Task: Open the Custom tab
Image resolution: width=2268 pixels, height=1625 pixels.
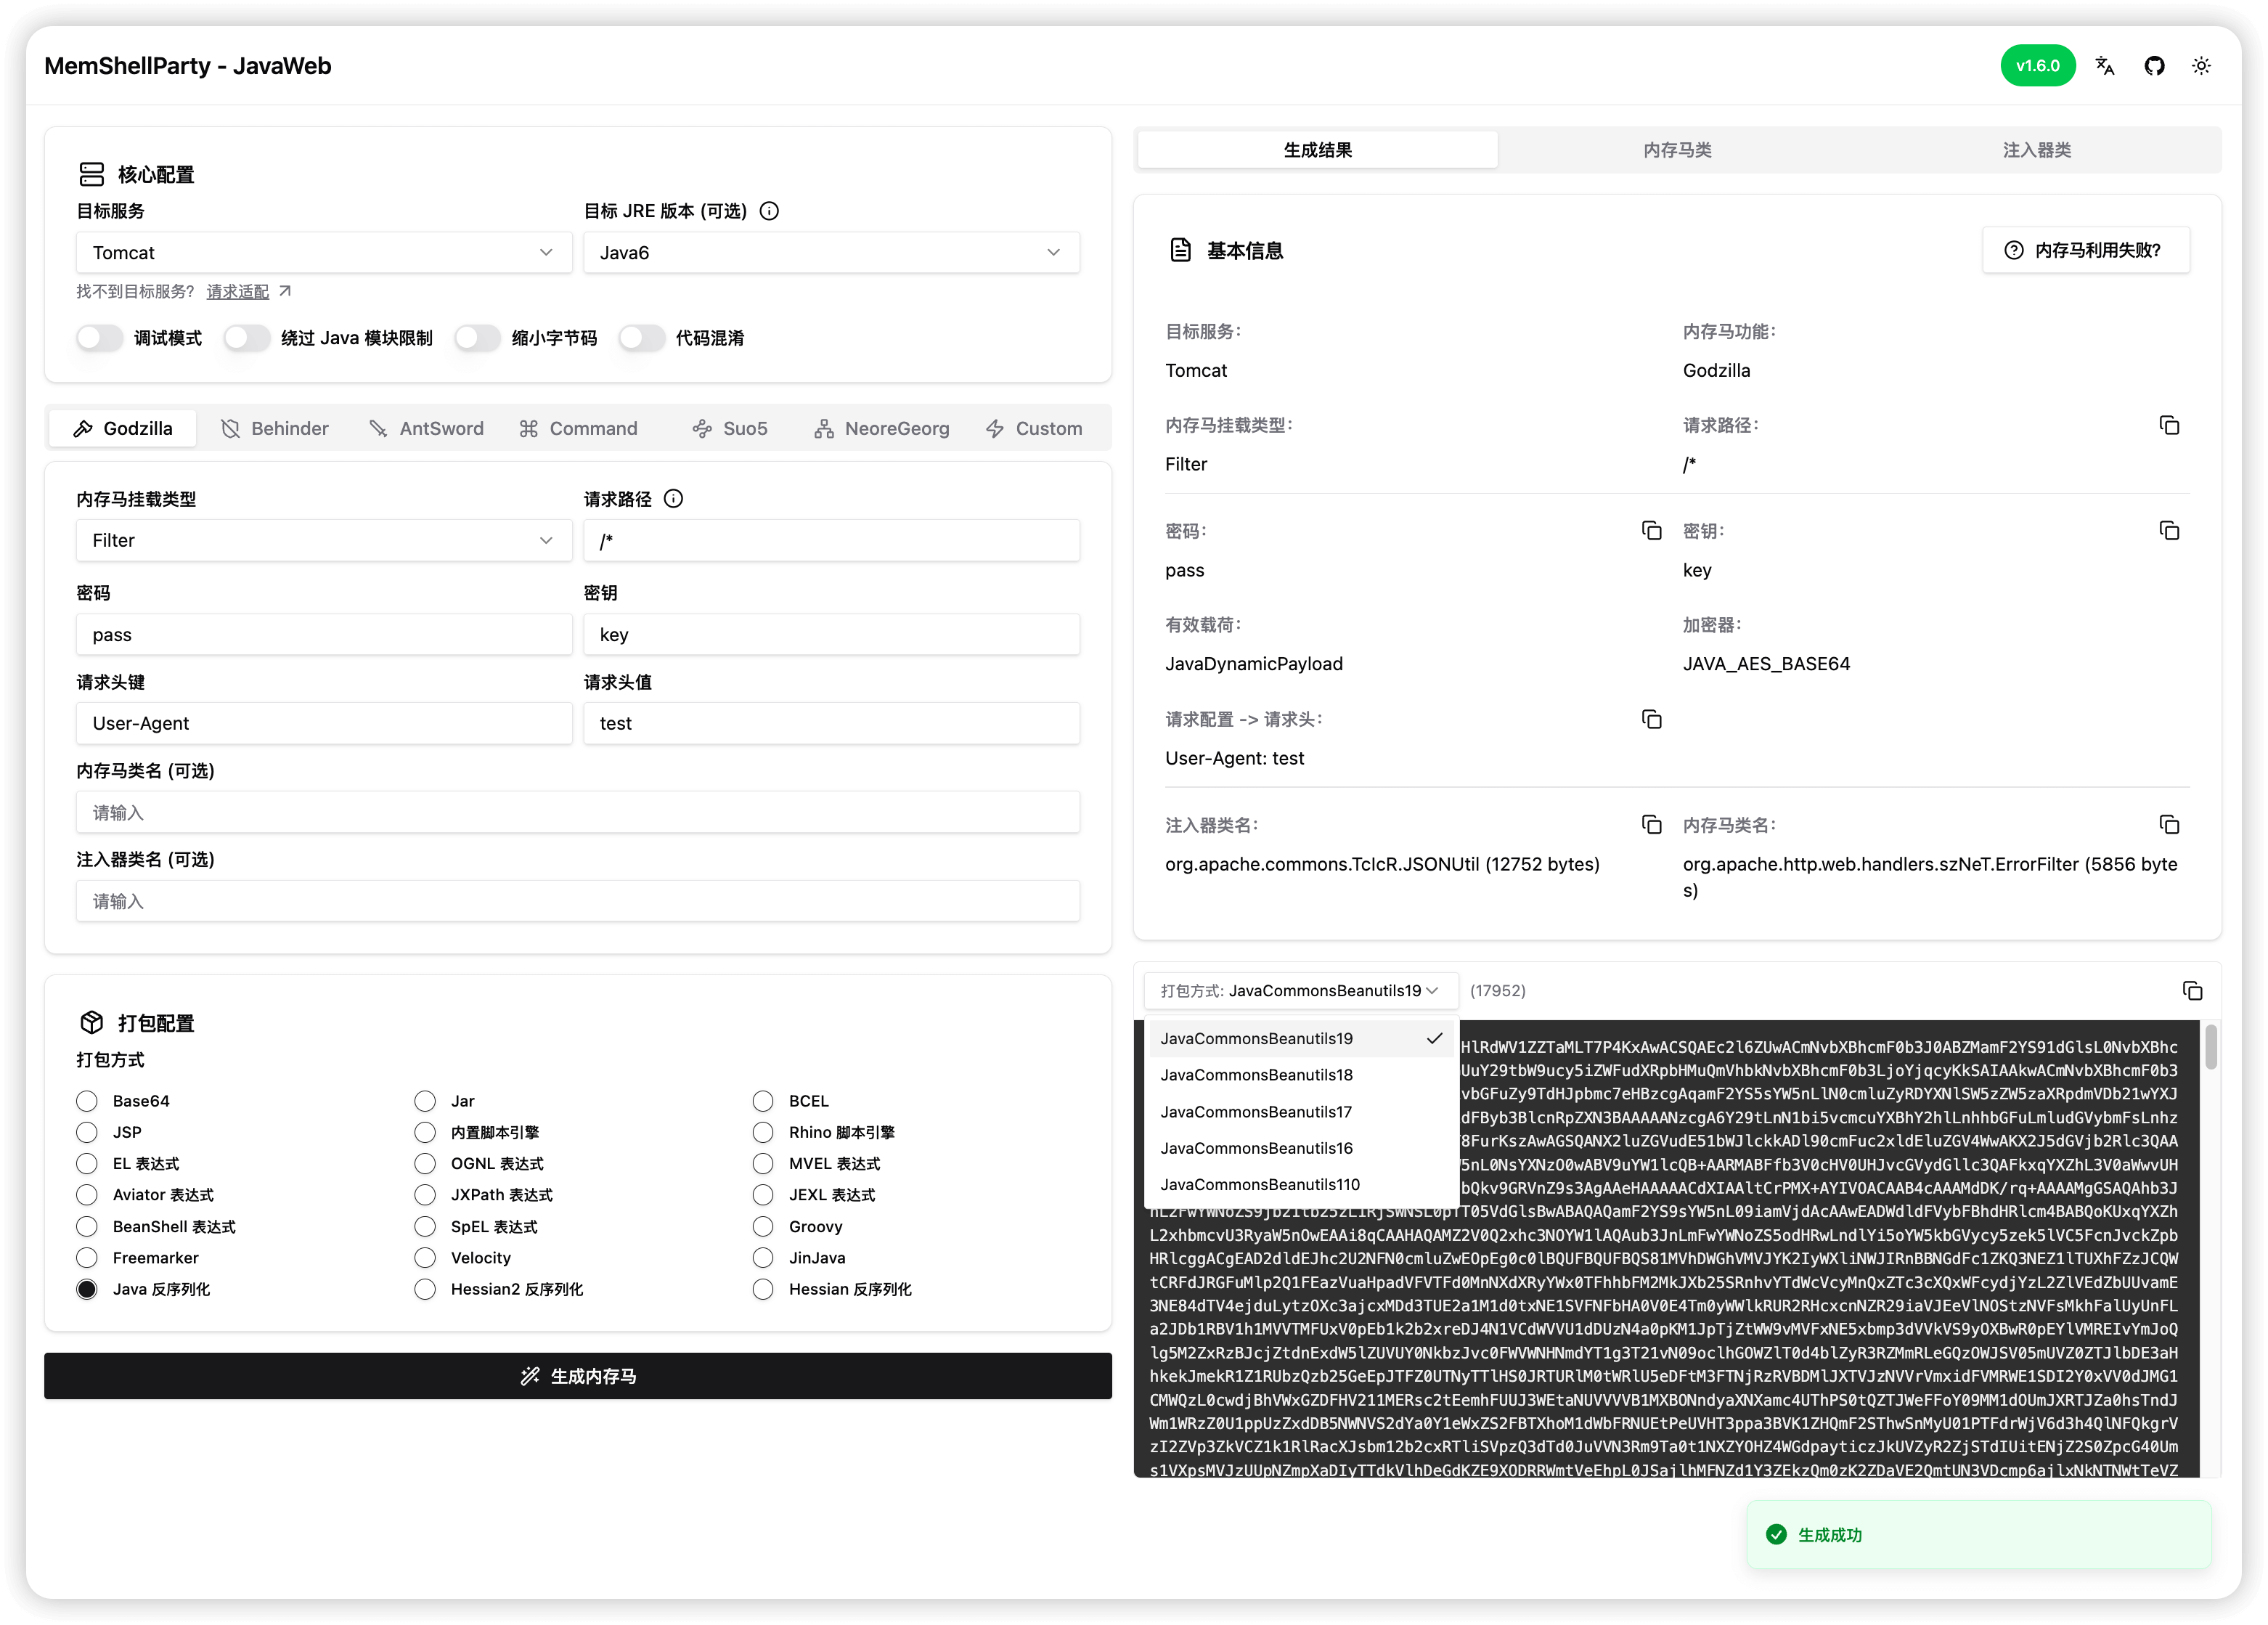Action: [x=1034, y=429]
